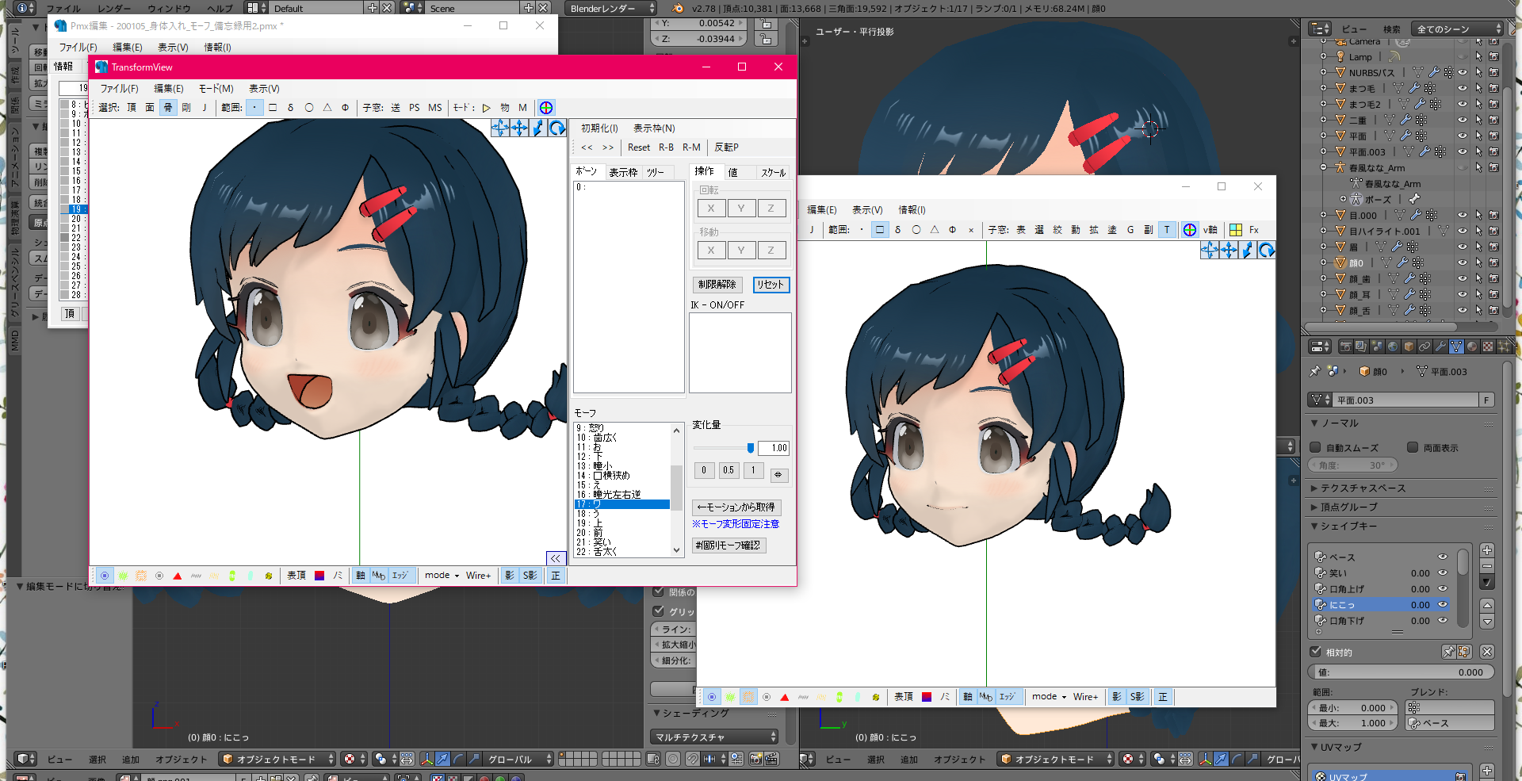Open the 全てのシーン dropdown in outliner
This screenshot has height=781, width=1522.
(1459, 29)
